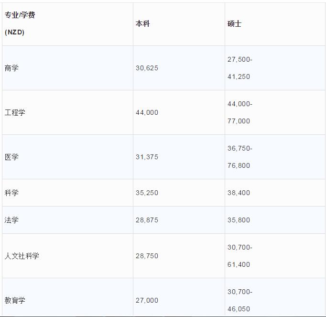Select the 硕士 column header
Image resolution: width=326 pixels, height=317 pixels.
click(235, 23)
